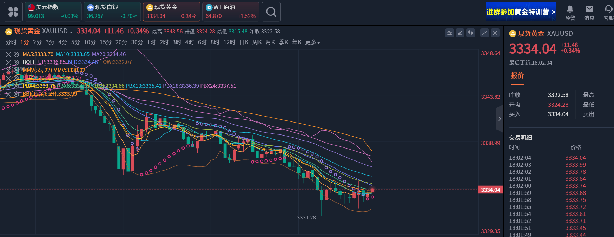
Task: Open settings gear for BOLL indicator
Action: click(16, 62)
